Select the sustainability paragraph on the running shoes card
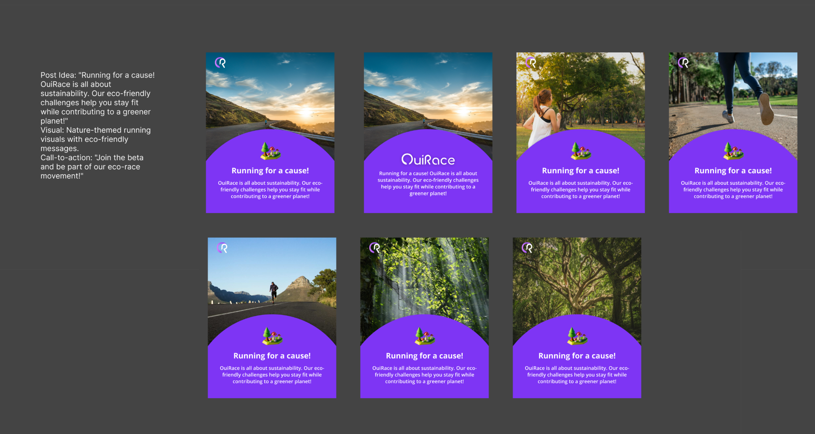This screenshot has height=434, width=815. (x=733, y=190)
